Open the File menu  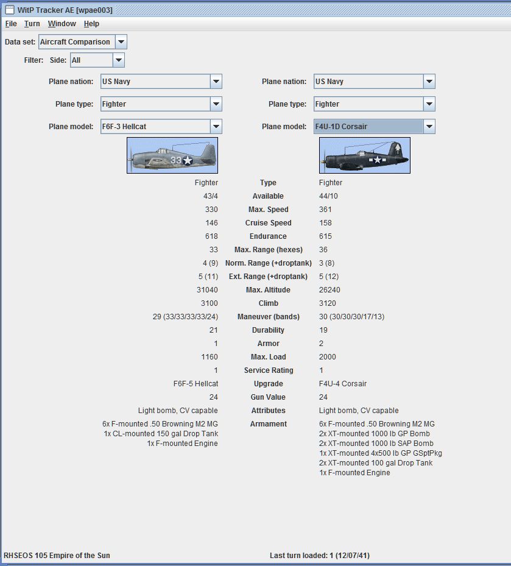click(11, 24)
